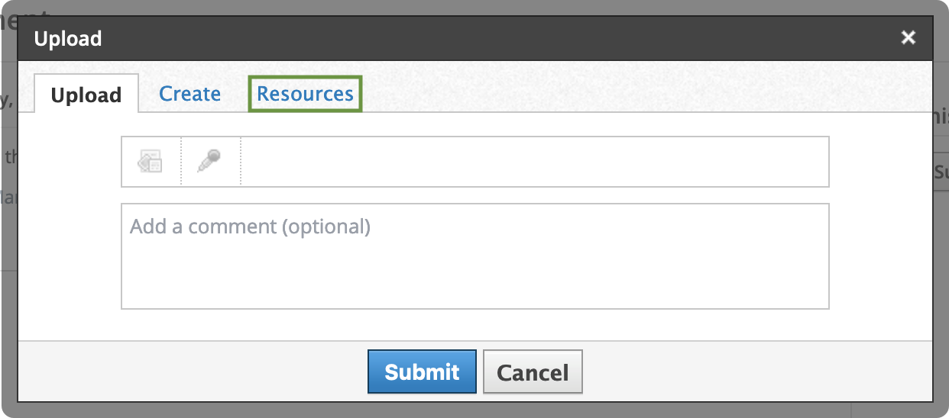Open the Resources tab

click(x=305, y=94)
